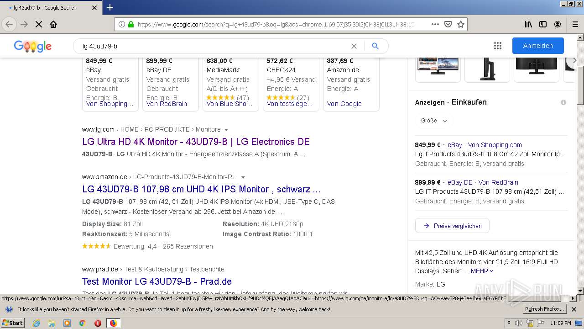Image resolution: width=584 pixels, height=329 pixels.
Task: Click the Firefox address bar URL
Action: tap(275, 24)
